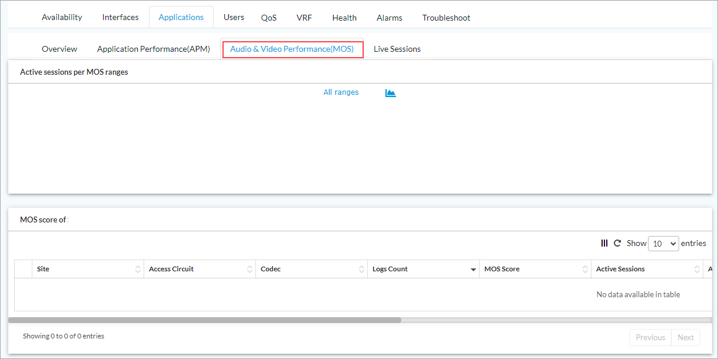Open Application Performance(APM) sub-tab
Viewport: 718px width, 359px height.
click(154, 49)
